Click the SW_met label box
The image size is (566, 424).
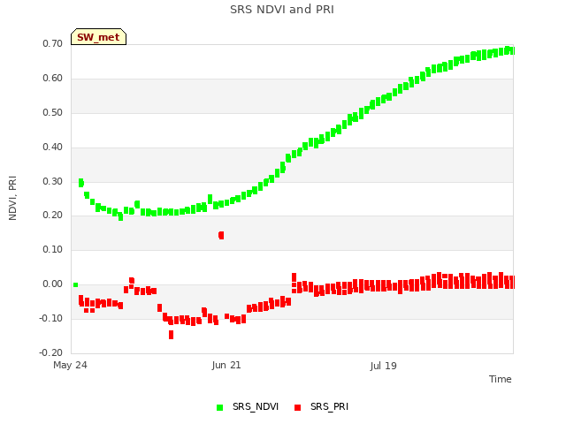click(98, 37)
